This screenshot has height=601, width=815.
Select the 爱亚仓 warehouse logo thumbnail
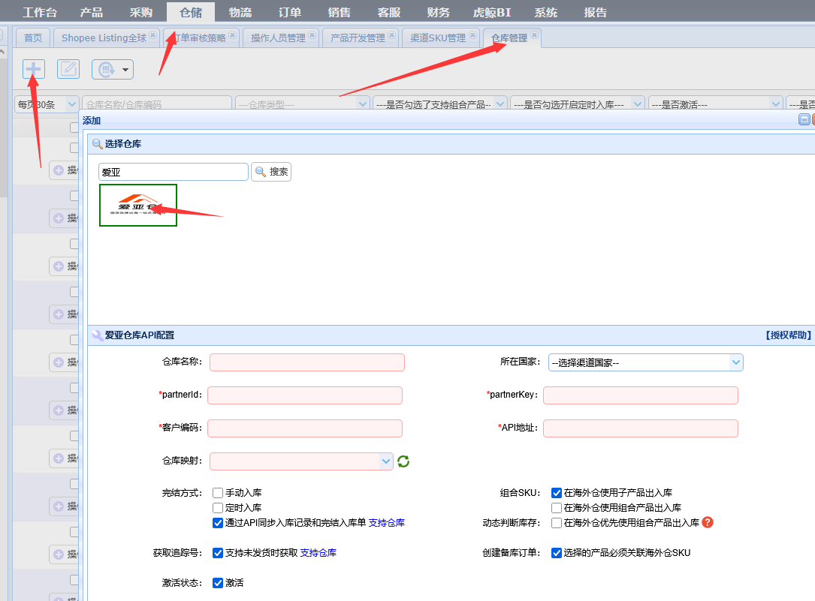pyautogui.click(x=138, y=205)
